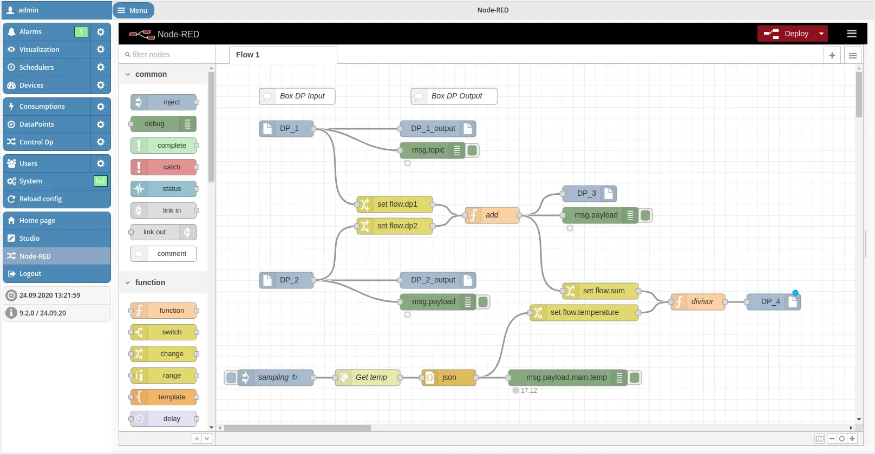Image resolution: width=875 pixels, height=454 pixels.
Task: Select the inject node in palette
Action: coord(164,102)
